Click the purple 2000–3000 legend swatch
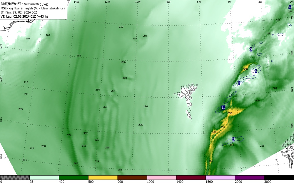 tap(250, 178)
